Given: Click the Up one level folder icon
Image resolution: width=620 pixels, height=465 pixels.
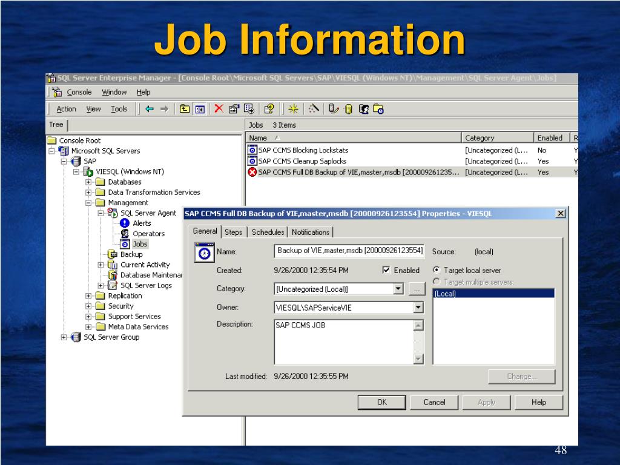Looking at the screenshot, I should (185, 109).
